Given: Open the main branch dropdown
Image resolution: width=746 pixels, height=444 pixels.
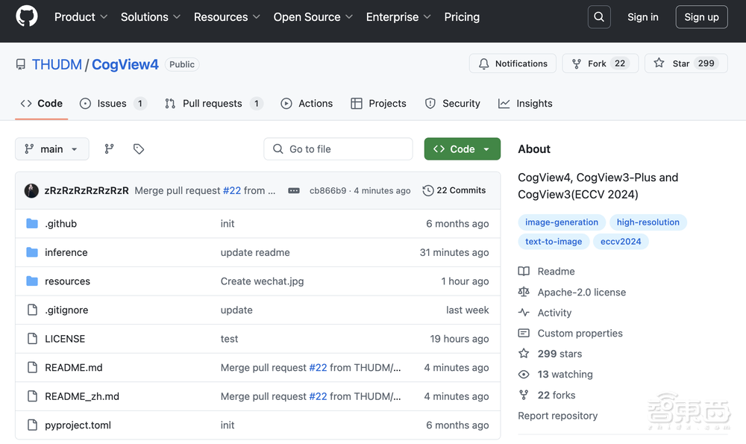Looking at the screenshot, I should [51, 149].
